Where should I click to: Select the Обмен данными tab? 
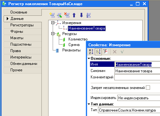point(22,64)
